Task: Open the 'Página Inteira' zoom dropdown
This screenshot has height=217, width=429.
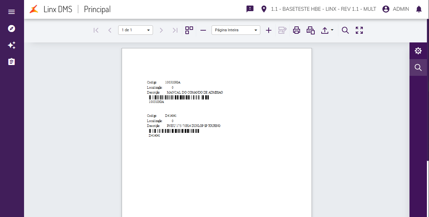Action: click(236, 30)
